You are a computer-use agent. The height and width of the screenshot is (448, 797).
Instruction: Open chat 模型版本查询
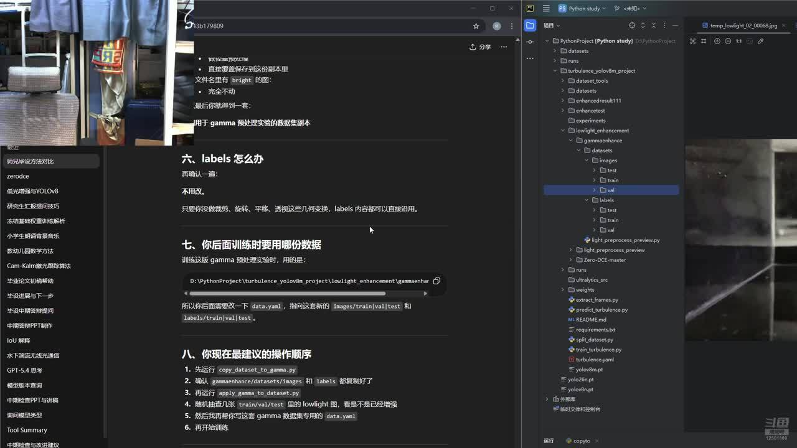pos(52,385)
